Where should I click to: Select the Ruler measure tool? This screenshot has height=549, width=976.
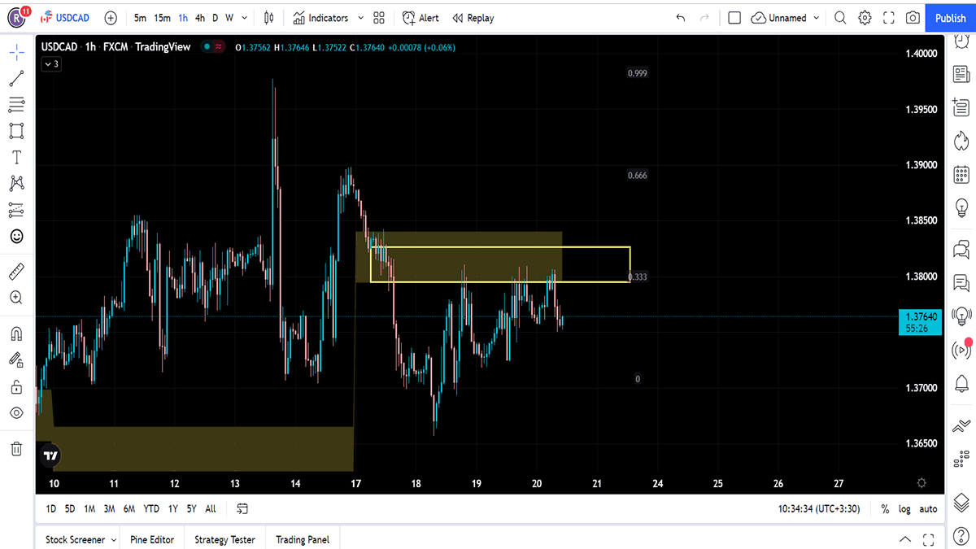point(16,272)
